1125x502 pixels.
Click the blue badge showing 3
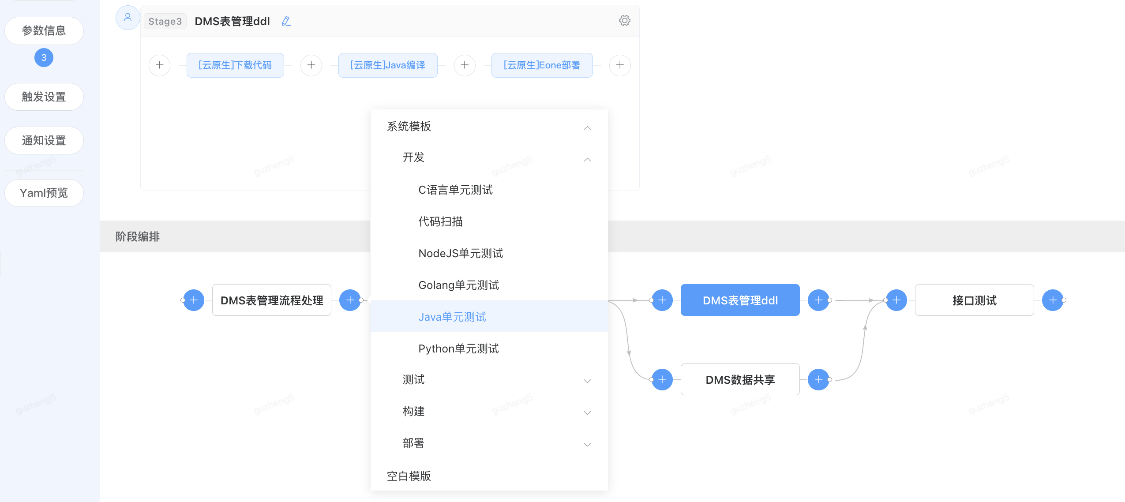[x=44, y=58]
